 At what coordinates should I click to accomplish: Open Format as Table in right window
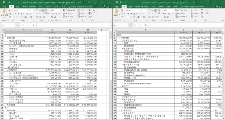(180, 13)
